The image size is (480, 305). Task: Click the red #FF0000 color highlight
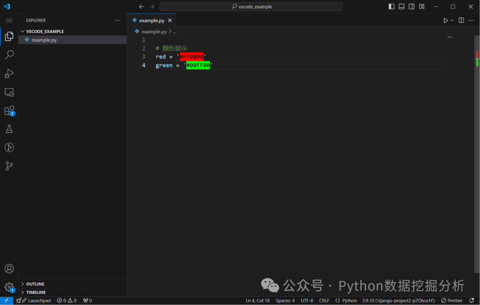pos(192,56)
